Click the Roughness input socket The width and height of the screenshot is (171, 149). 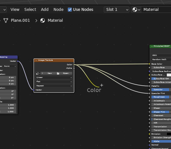pos(150,97)
